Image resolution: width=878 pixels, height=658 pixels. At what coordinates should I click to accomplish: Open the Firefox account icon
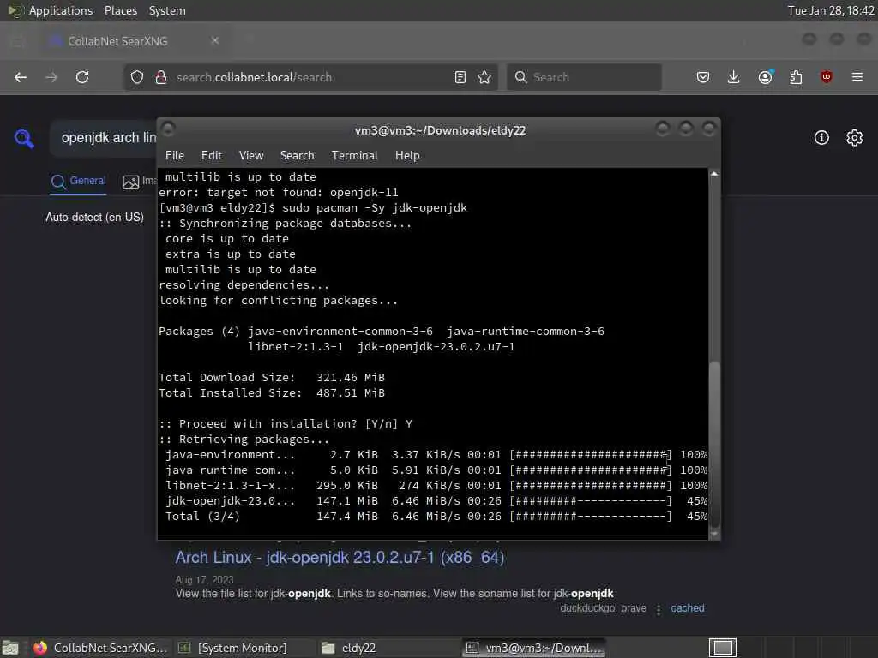765,77
